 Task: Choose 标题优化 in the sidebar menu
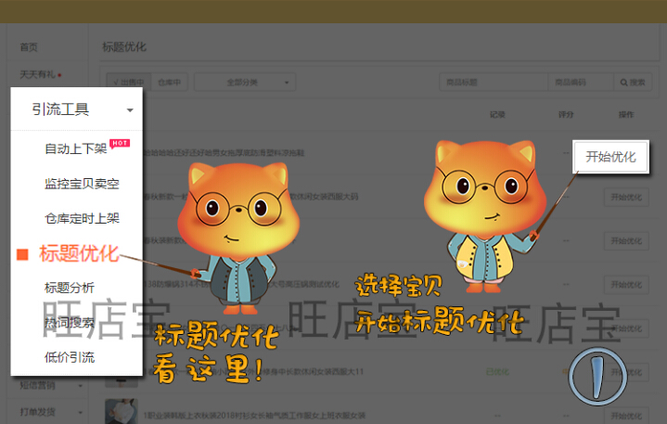coord(79,253)
